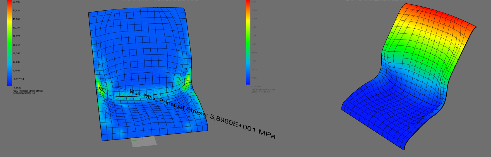Click the displacement color legend bar
This screenshot has width=491, height=157.
coord(248,42)
